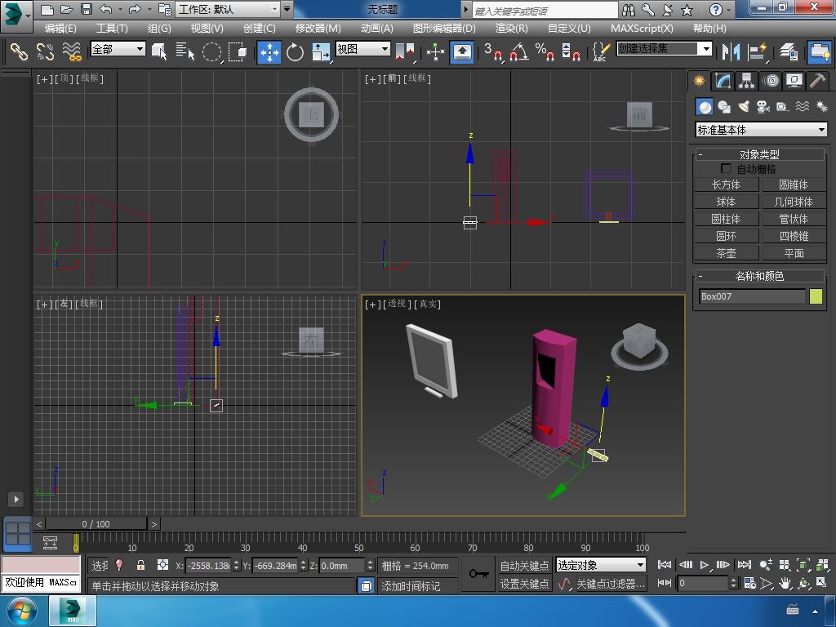This screenshot has width=836, height=627.
Task: Switch to the Hierarchy panel tab
Action: click(746, 81)
